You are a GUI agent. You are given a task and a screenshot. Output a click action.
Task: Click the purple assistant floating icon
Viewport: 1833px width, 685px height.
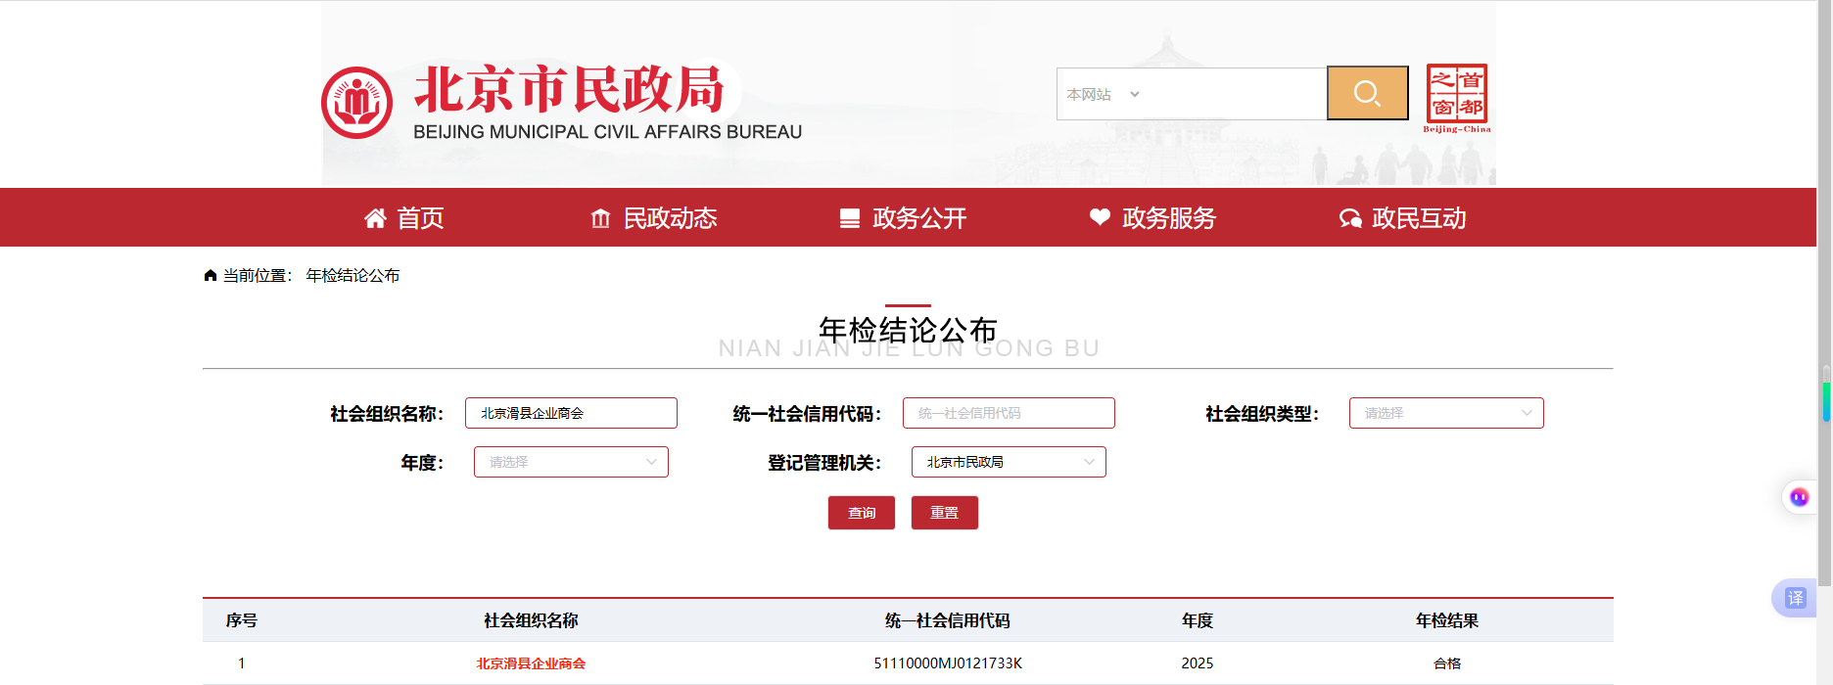tap(1799, 497)
